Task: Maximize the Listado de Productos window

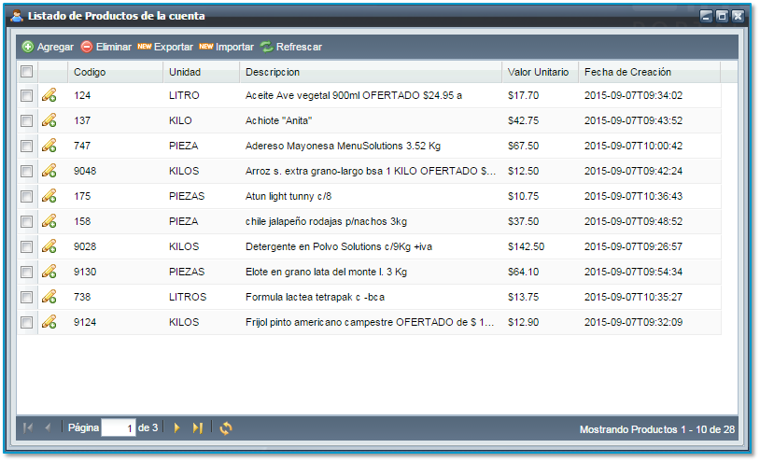Action: (x=722, y=16)
